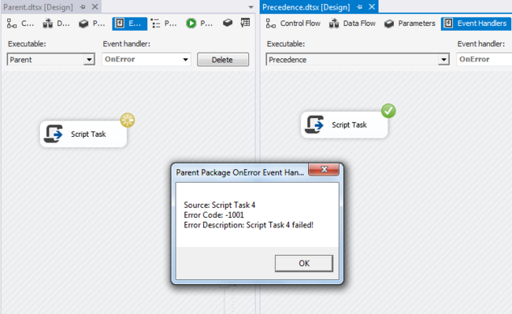Open the document tab overflow dropdown arrow
This screenshot has height=314, width=512.
click(250, 7)
